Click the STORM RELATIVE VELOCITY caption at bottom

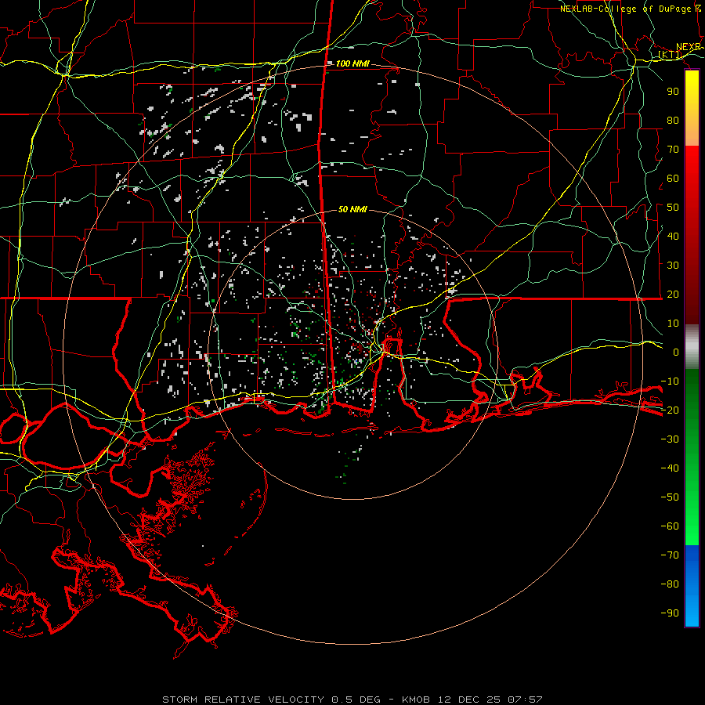click(x=352, y=700)
